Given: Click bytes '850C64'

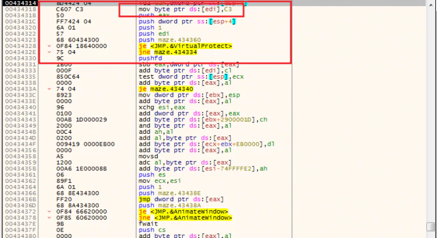Looking at the screenshot, I should point(68,77).
